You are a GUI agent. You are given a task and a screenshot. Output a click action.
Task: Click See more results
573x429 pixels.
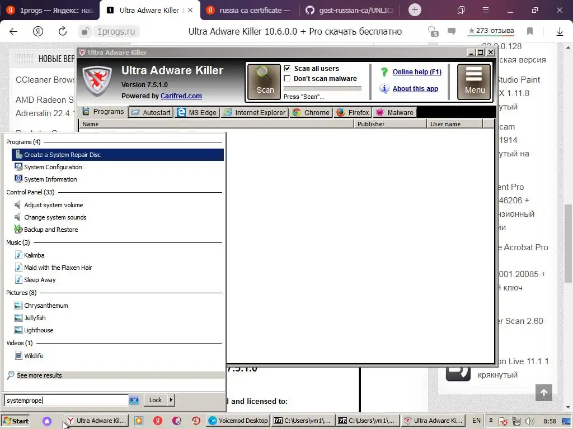39,375
